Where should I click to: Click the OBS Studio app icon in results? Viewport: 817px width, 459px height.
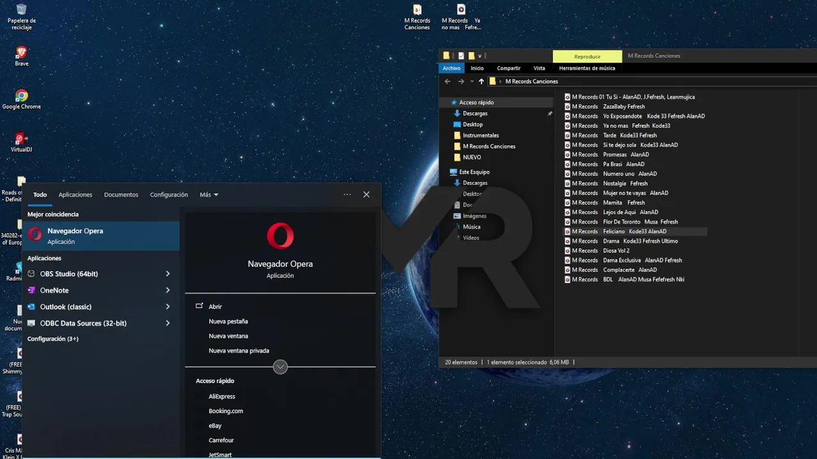coord(31,273)
